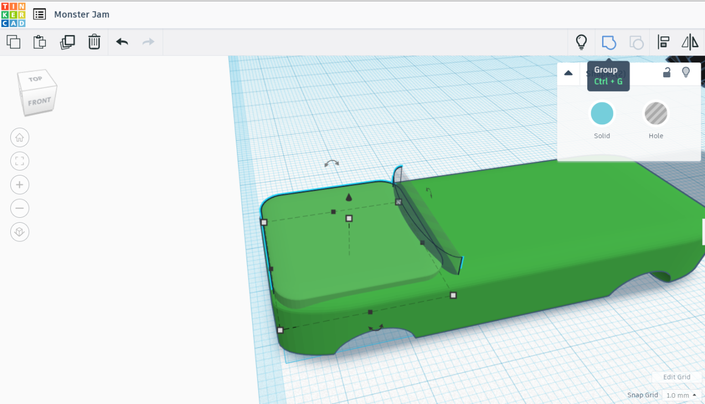Toggle lock editing in shape panel
The width and height of the screenshot is (705, 404).
667,72
